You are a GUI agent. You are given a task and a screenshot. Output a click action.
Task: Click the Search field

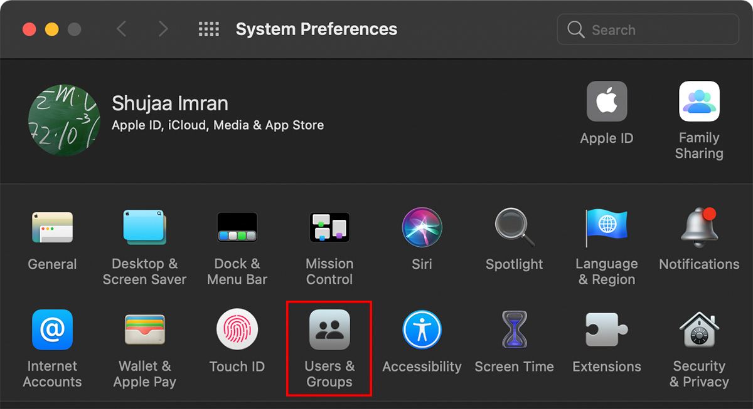[647, 29]
